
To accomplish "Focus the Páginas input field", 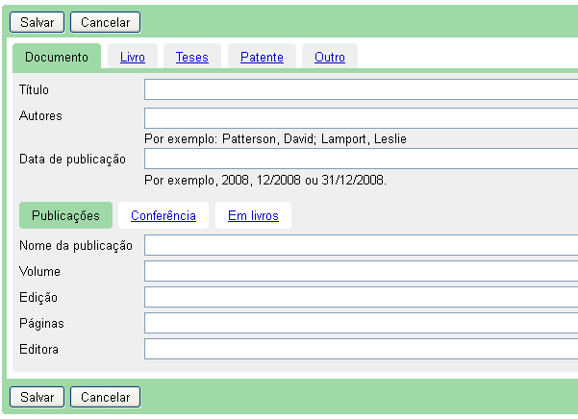I will (x=361, y=323).
